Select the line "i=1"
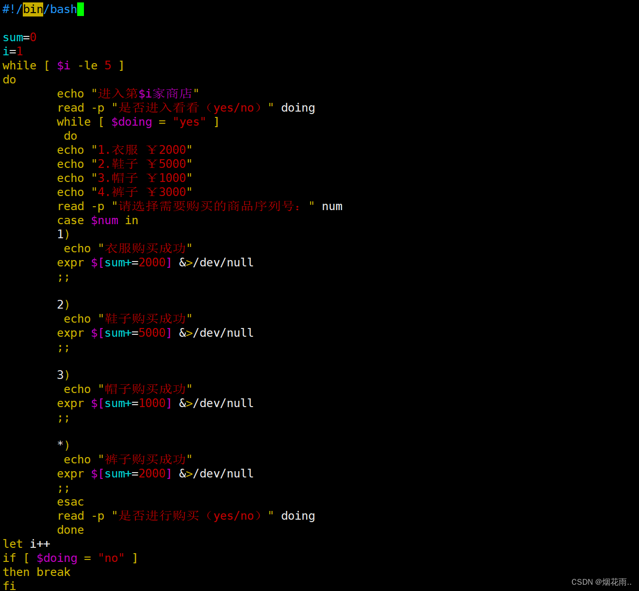Screen dimensions: 639x591 13,51
